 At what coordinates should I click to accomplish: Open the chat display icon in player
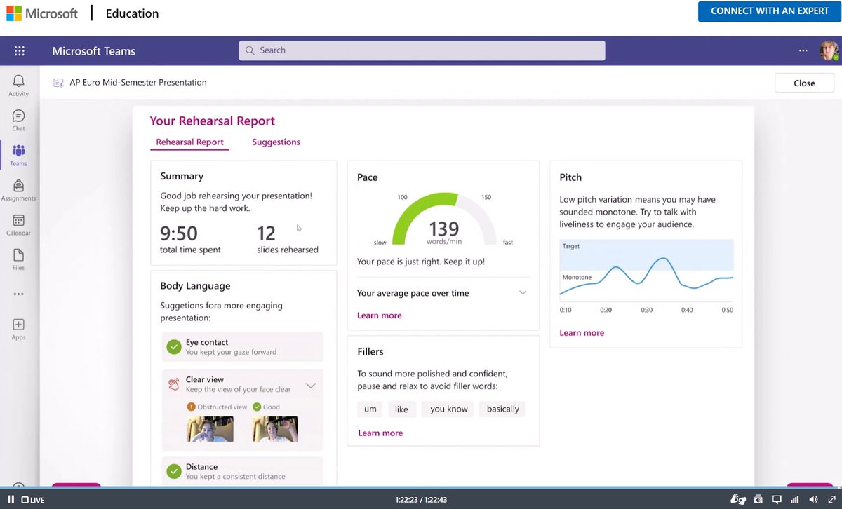point(777,500)
